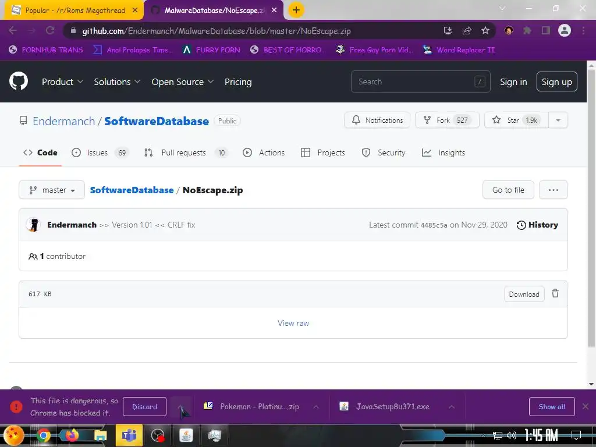
Task: Click the browser back arrow
Action: tap(13, 30)
